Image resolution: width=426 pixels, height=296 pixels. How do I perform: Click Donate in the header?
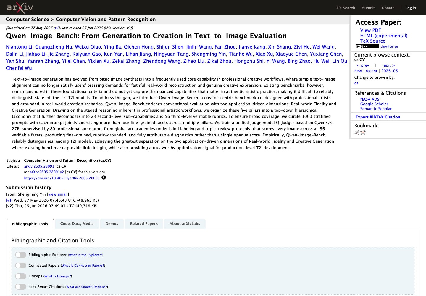388,8
